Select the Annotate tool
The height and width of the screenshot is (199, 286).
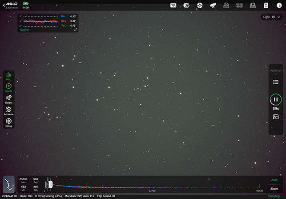(x=8, y=110)
